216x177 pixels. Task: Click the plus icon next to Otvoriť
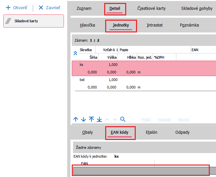pyautogui.click(x=8, y=8)
